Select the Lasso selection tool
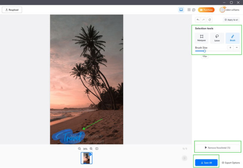The height and width of the screenshot is (168, 243). pyautogui.click(x=217, y=38)
